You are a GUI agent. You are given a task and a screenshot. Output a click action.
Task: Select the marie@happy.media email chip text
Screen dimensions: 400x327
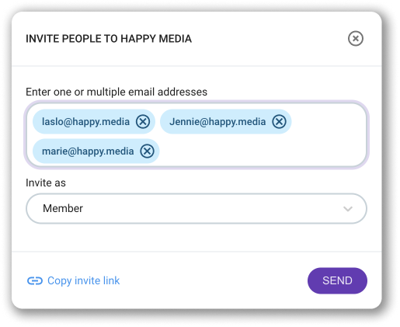pos(88,151)
